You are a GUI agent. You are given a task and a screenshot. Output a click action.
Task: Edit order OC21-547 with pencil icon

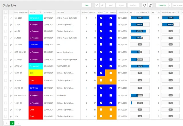pos(11,66)
